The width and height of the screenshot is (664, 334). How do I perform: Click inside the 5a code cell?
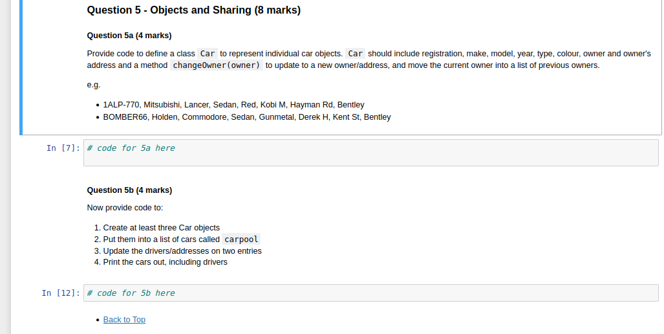tap(370, 153)
